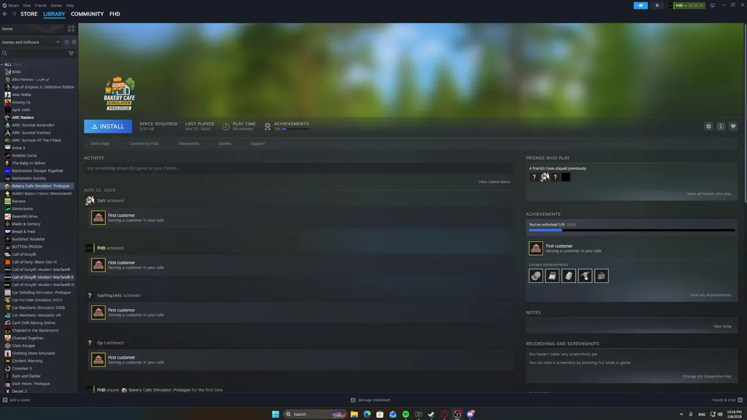The width and height of the screenshot is (747, 420).
Task: Open advanced library filter options icon
Action: click(x=71, y=53)
